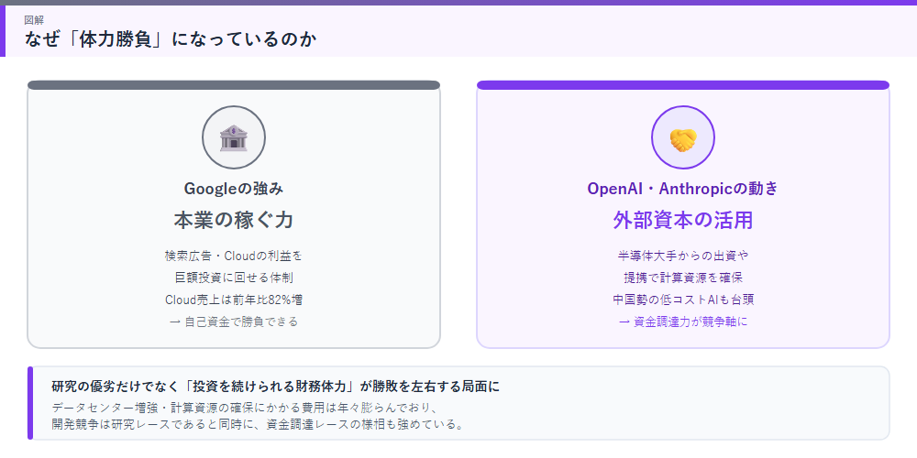Click '→ 自己資金で勝負できる' text
The width and height of the screenshot is (917, 458).
(233, 322)
